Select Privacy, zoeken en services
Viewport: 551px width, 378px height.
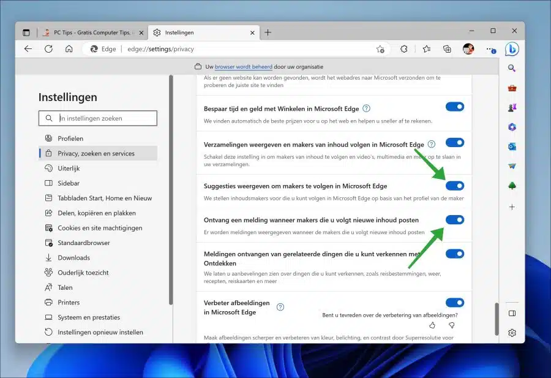click(x=98, y=153)
